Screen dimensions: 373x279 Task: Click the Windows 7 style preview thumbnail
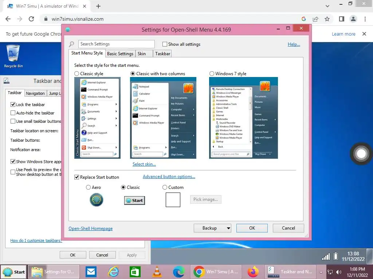(243, 118)
